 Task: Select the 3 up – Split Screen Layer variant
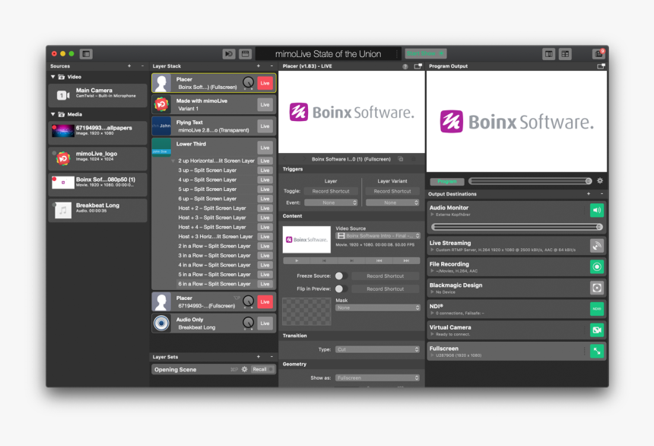click(208, 170)
